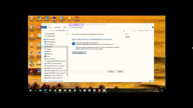Go up one folder level in Explorer
The image size is (193, 108).
50,31
